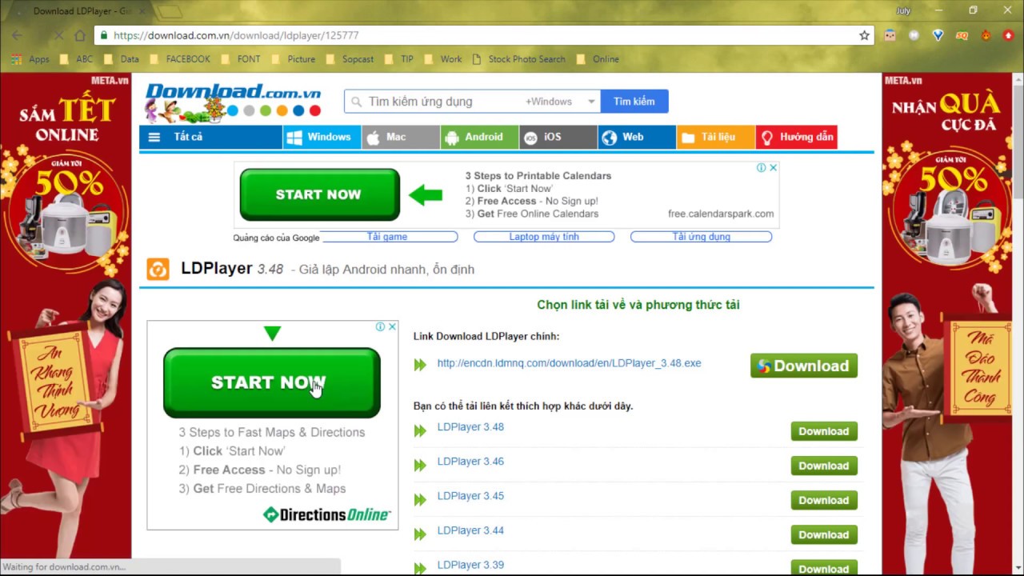Go to the browser home page icon

[79, 35]
